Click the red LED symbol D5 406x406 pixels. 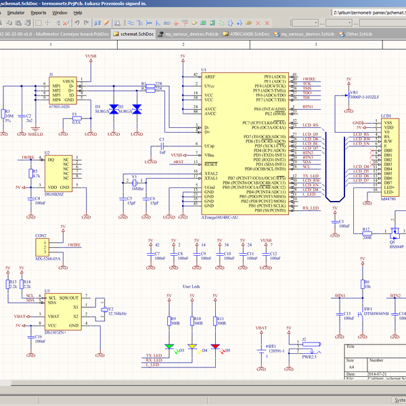(216, 346)
